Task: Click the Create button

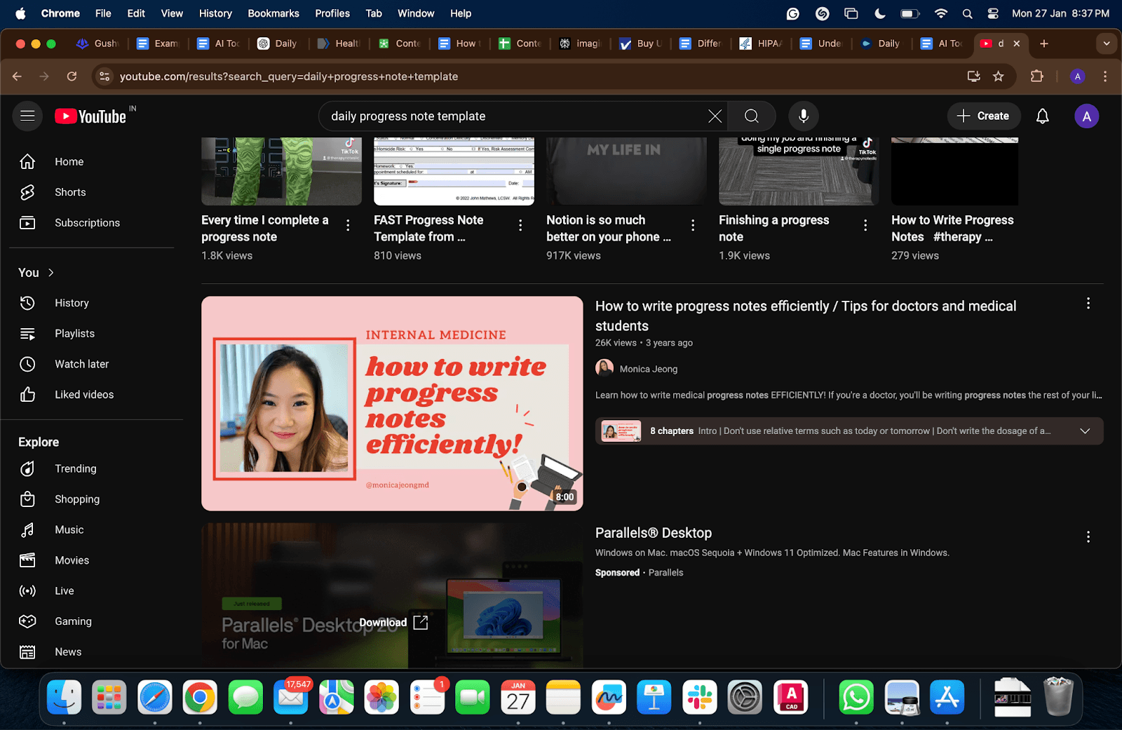Action: [x=983, y=116]
